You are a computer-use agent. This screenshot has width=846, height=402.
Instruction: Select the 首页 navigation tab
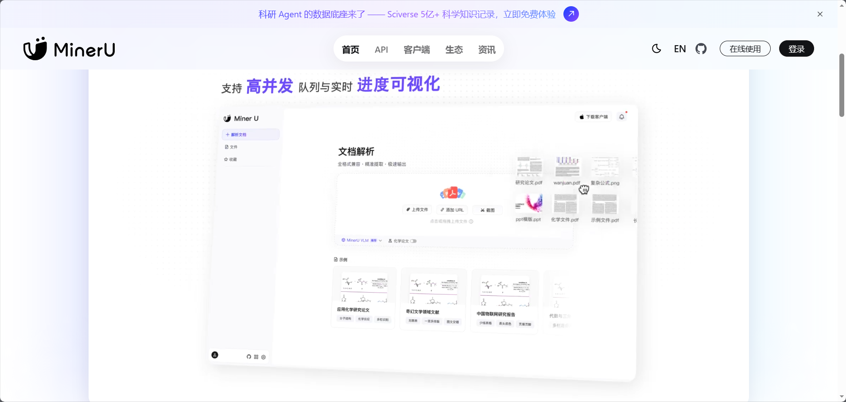click(350, 50)
